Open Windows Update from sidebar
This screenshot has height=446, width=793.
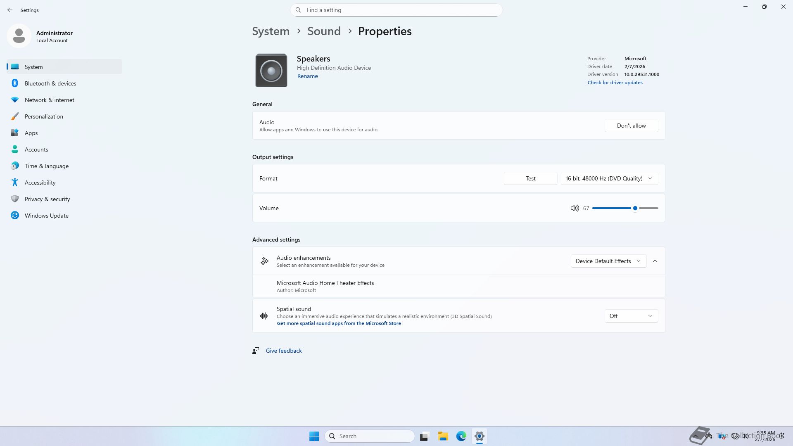click(x=46, y=216)
